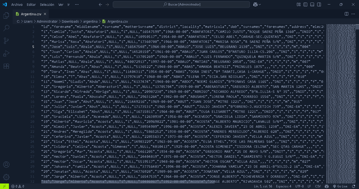This screenshot has width=359, height=189.
Task: Click line number 20 in gutter
Action: (32, 122)
